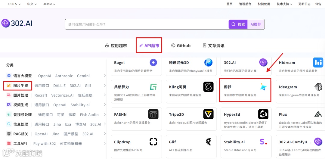Click the Stability.ai S. logo icon
Screen dimensions: 325x159
[x=263, y=142]
